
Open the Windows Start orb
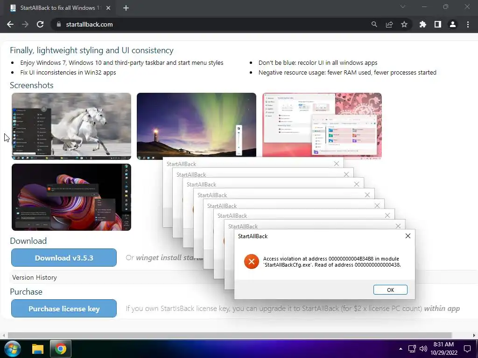pyautogui.click(x=12, y=349)
